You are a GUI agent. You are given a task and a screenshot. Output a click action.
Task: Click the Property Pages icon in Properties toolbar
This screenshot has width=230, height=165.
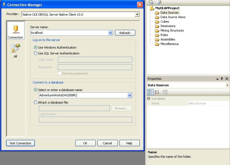(x=165, y=92)
